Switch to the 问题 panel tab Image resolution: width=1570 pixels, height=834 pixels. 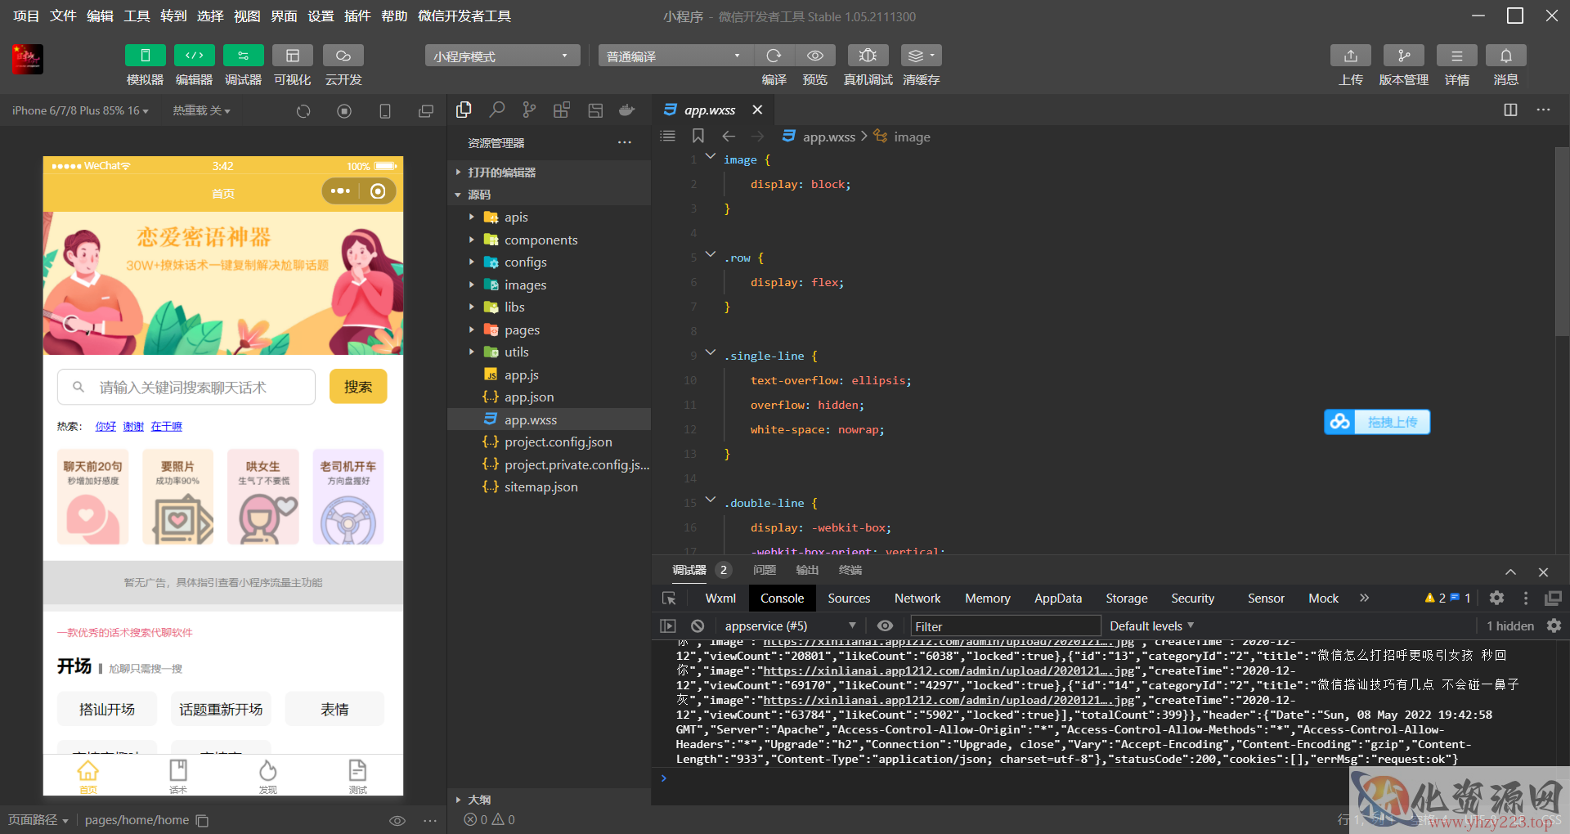point(765,570)
